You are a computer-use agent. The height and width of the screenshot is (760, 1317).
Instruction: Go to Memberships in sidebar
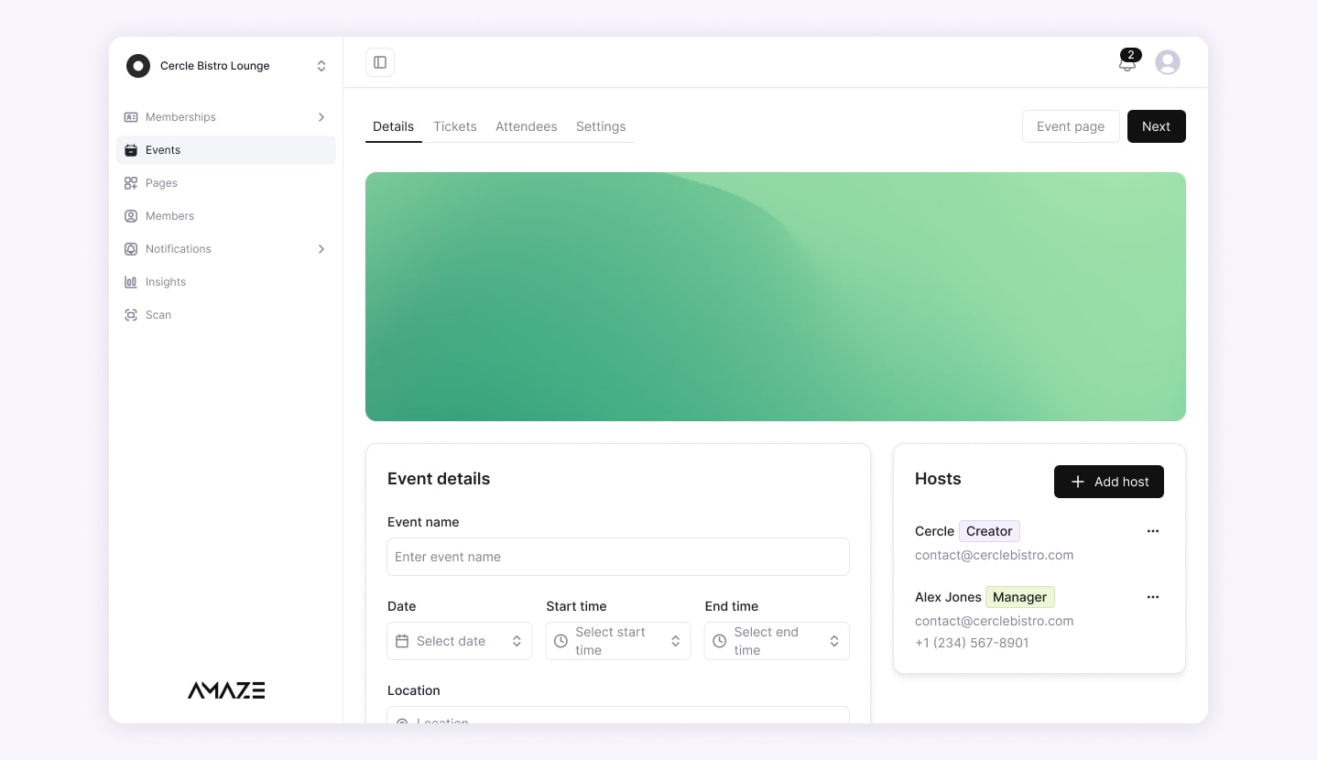pyautogui.click(x=226, y=117)
